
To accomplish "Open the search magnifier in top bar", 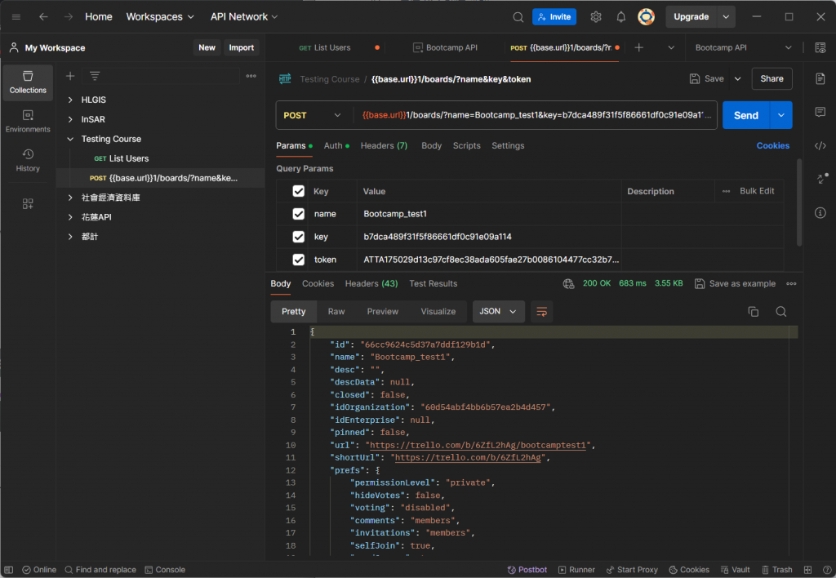I will tap(518, 17).
